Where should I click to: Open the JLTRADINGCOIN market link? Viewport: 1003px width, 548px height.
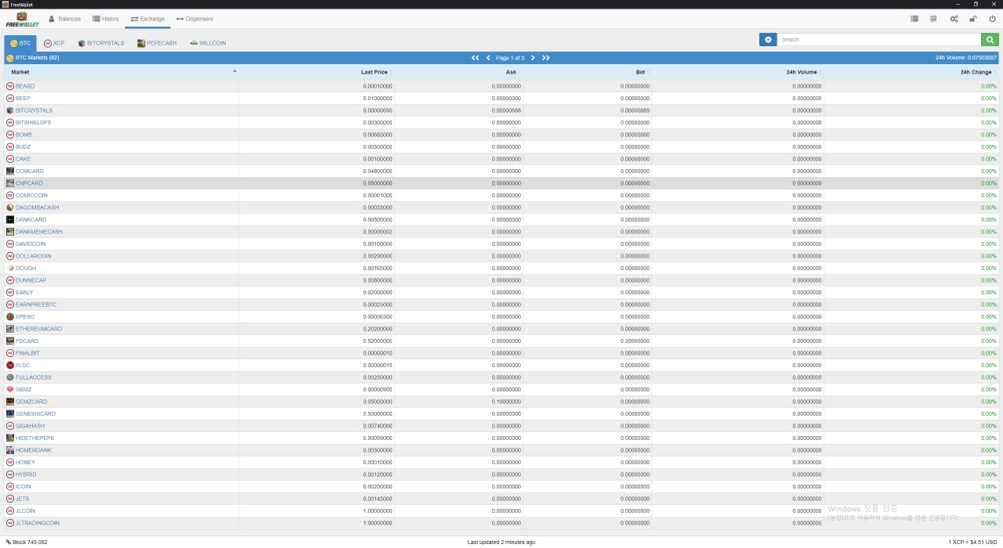pos(38,523)
